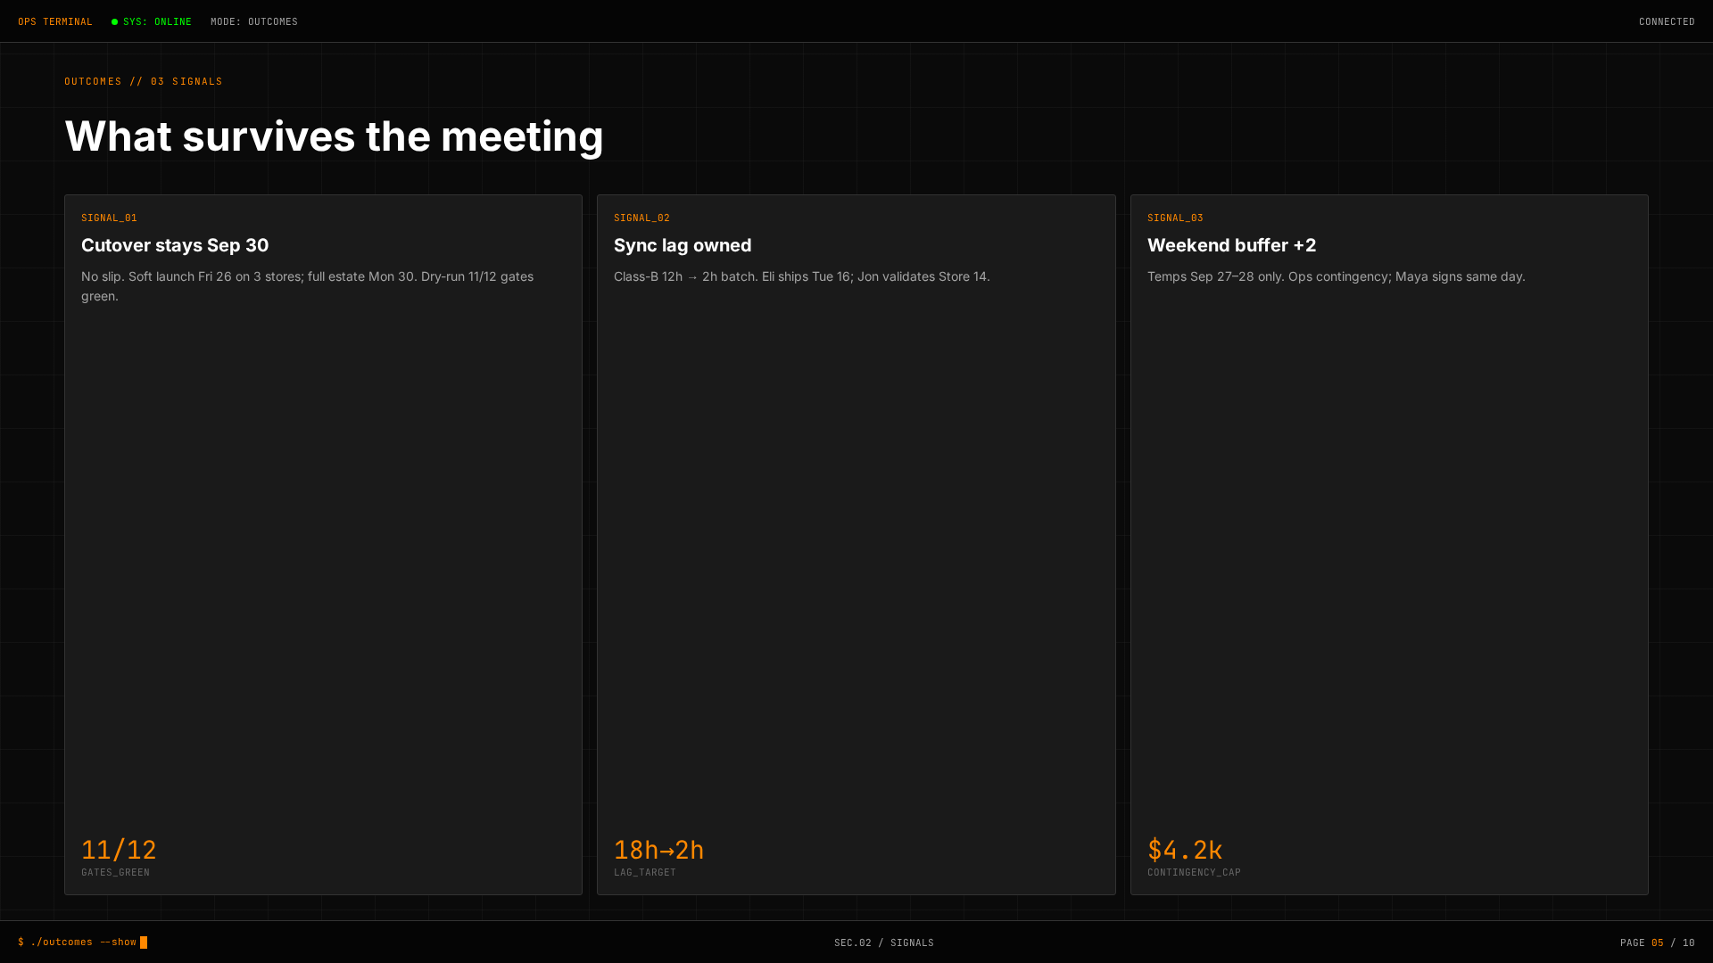
Task: Click the ./outcomes --show command prompt
Action: point(78,942)
